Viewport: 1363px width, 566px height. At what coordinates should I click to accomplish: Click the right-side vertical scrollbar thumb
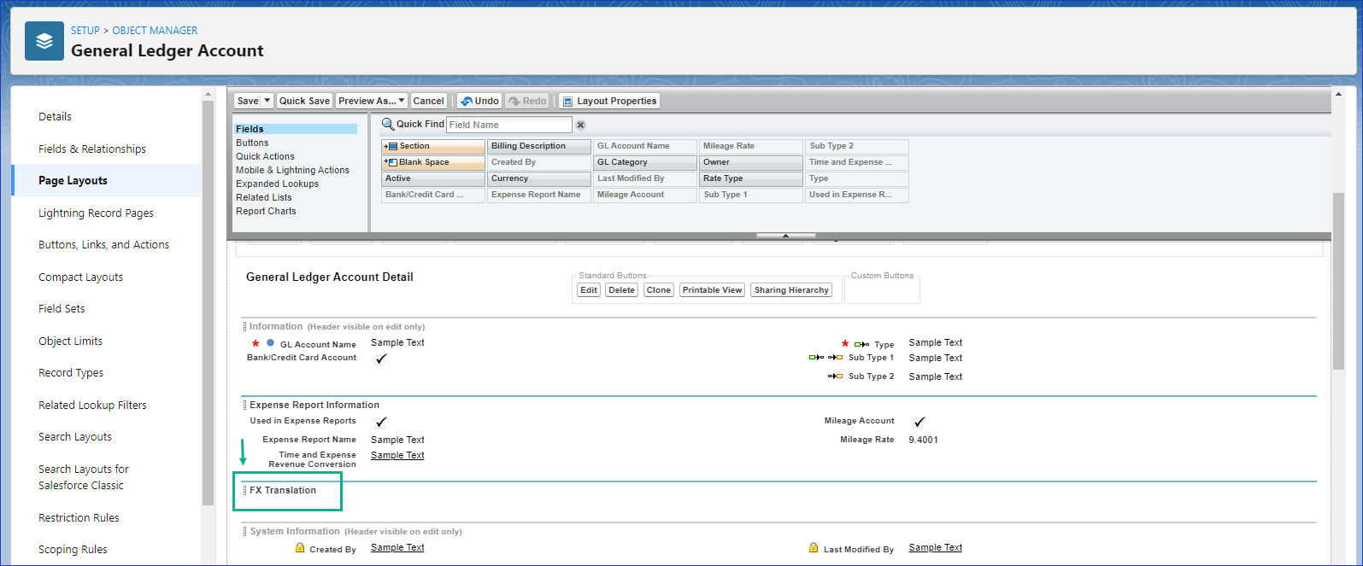1338,282
